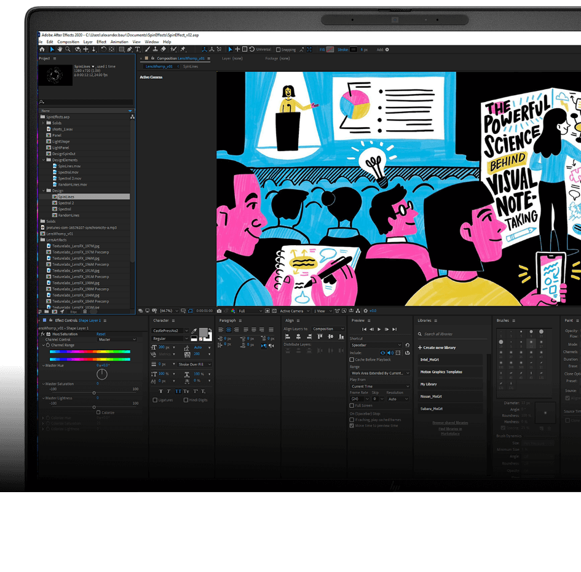Collapse the DesignElements folder
581x572 pixels.
click(44, 160)
